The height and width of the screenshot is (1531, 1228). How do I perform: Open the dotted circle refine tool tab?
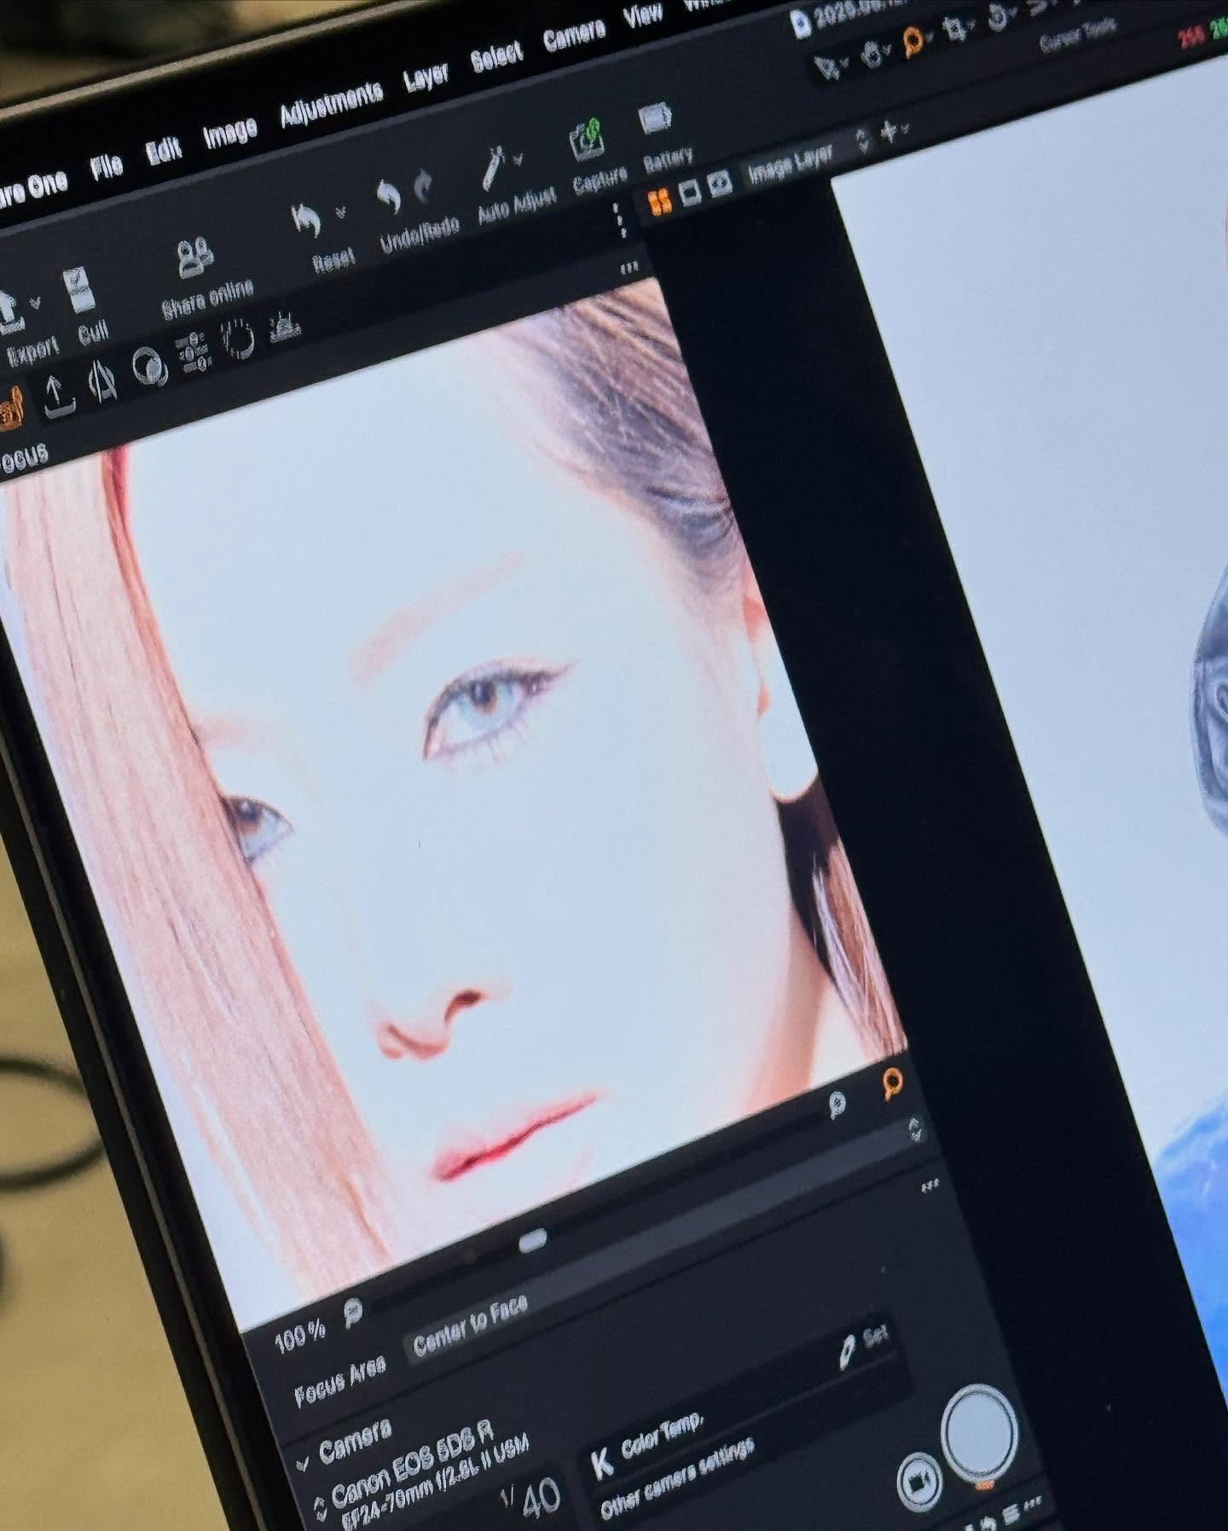coord(239,339)
